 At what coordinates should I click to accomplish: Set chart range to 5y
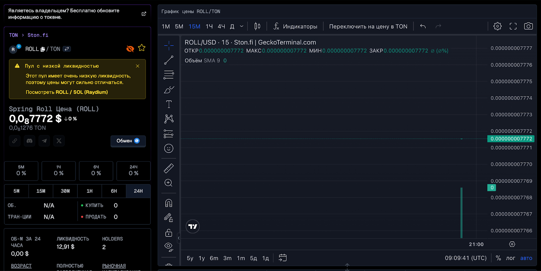pos(190,258)
